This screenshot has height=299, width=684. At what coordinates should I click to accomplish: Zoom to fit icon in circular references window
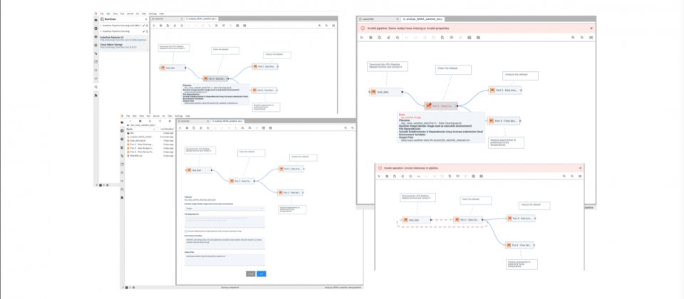point(580,176)
